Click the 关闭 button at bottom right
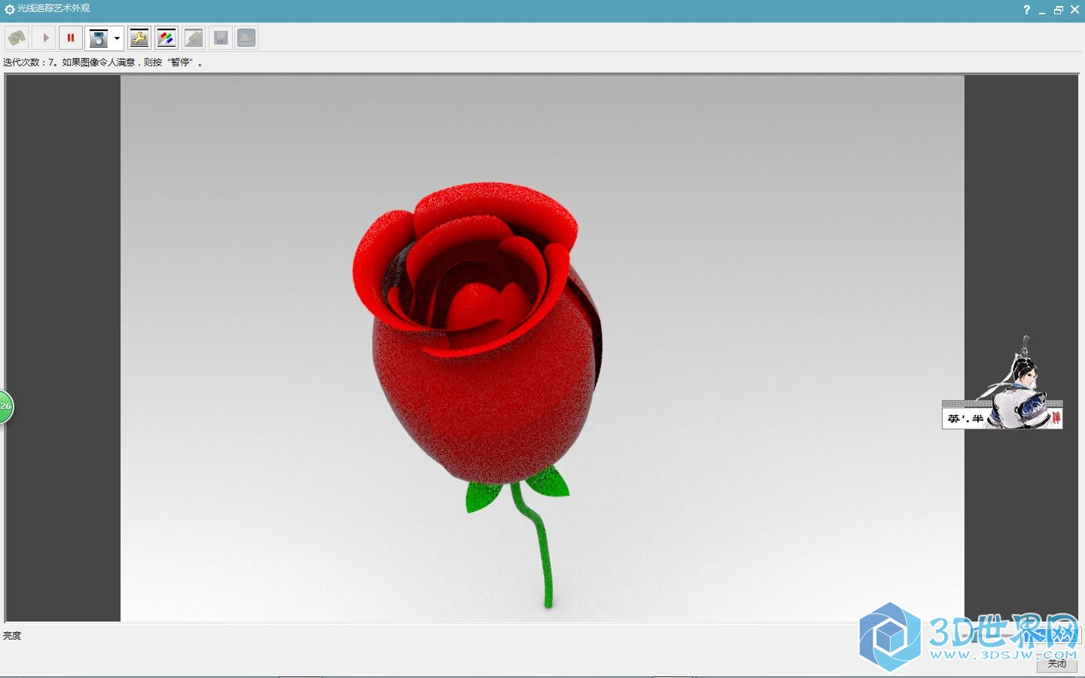Viewport: 1085px width, 678px height. click(1056, 664)
